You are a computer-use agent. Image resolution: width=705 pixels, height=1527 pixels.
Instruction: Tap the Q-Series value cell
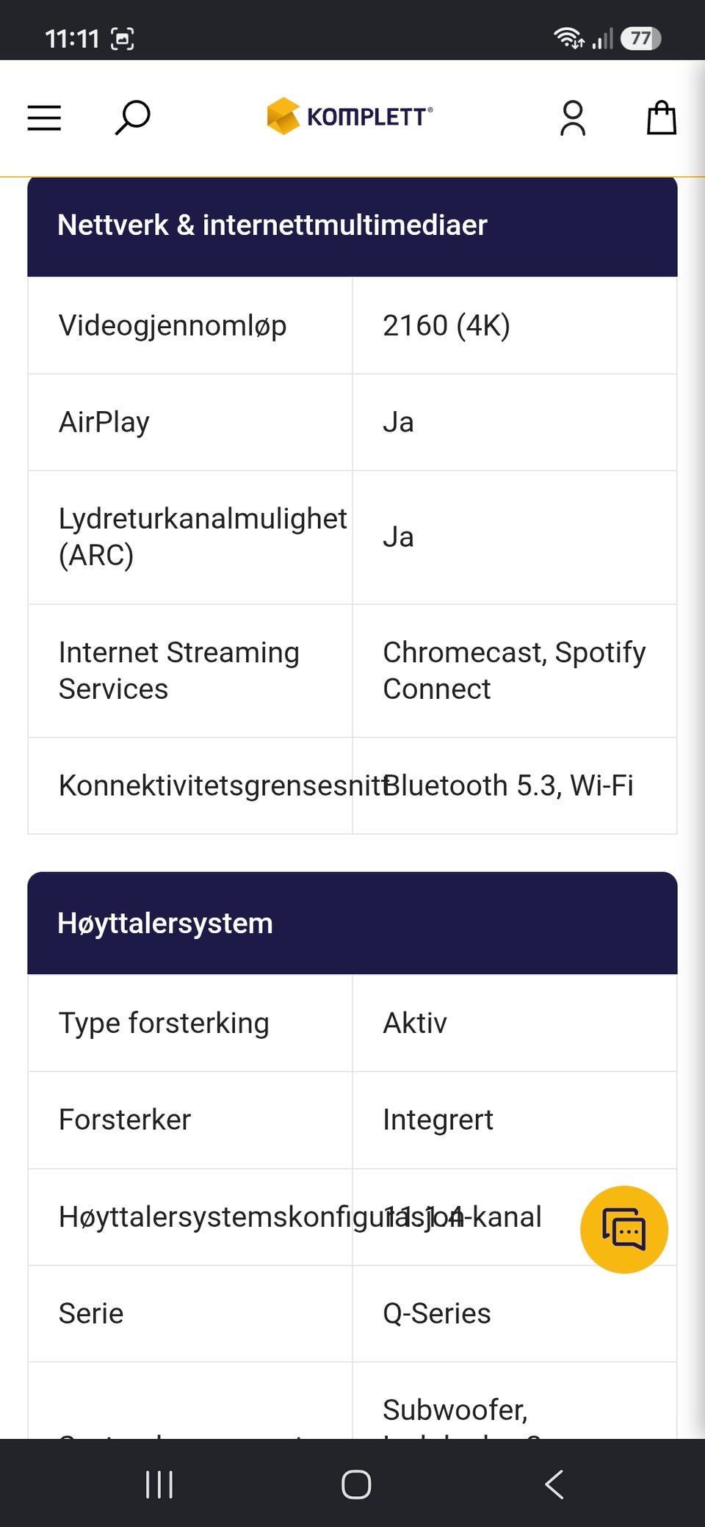pos(515,1314)
